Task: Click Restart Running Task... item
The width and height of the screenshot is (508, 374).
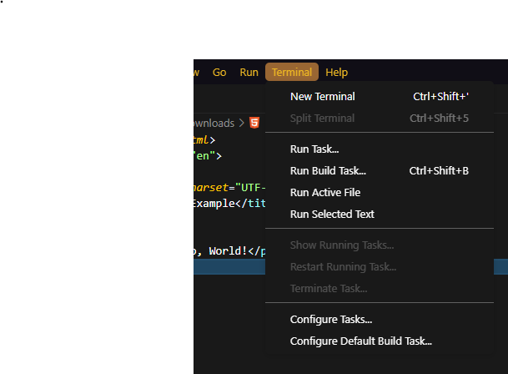Action: 343,267
